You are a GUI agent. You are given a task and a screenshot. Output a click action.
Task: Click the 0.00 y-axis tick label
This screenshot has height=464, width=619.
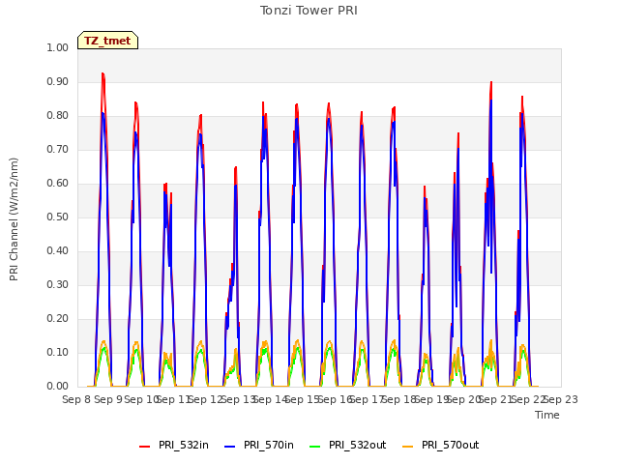pos(58,387)
